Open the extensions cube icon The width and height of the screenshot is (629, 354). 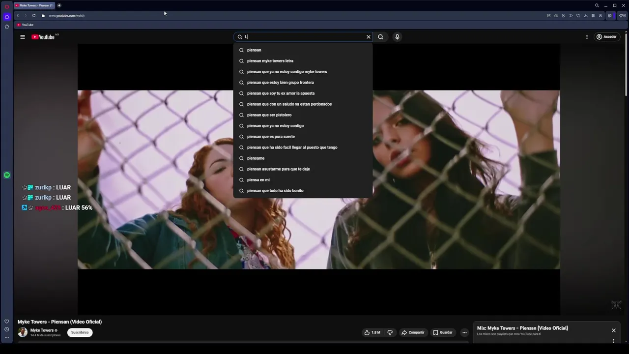click(x=610, y=15)
